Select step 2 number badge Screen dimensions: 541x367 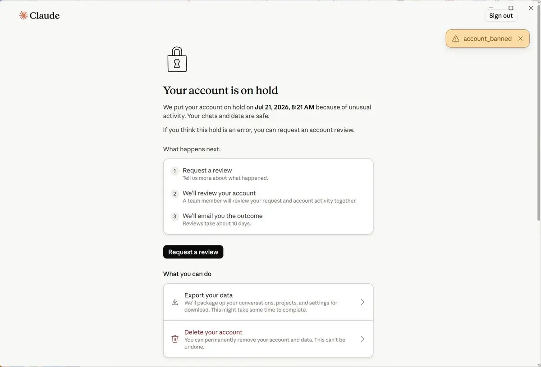point(175,194)
